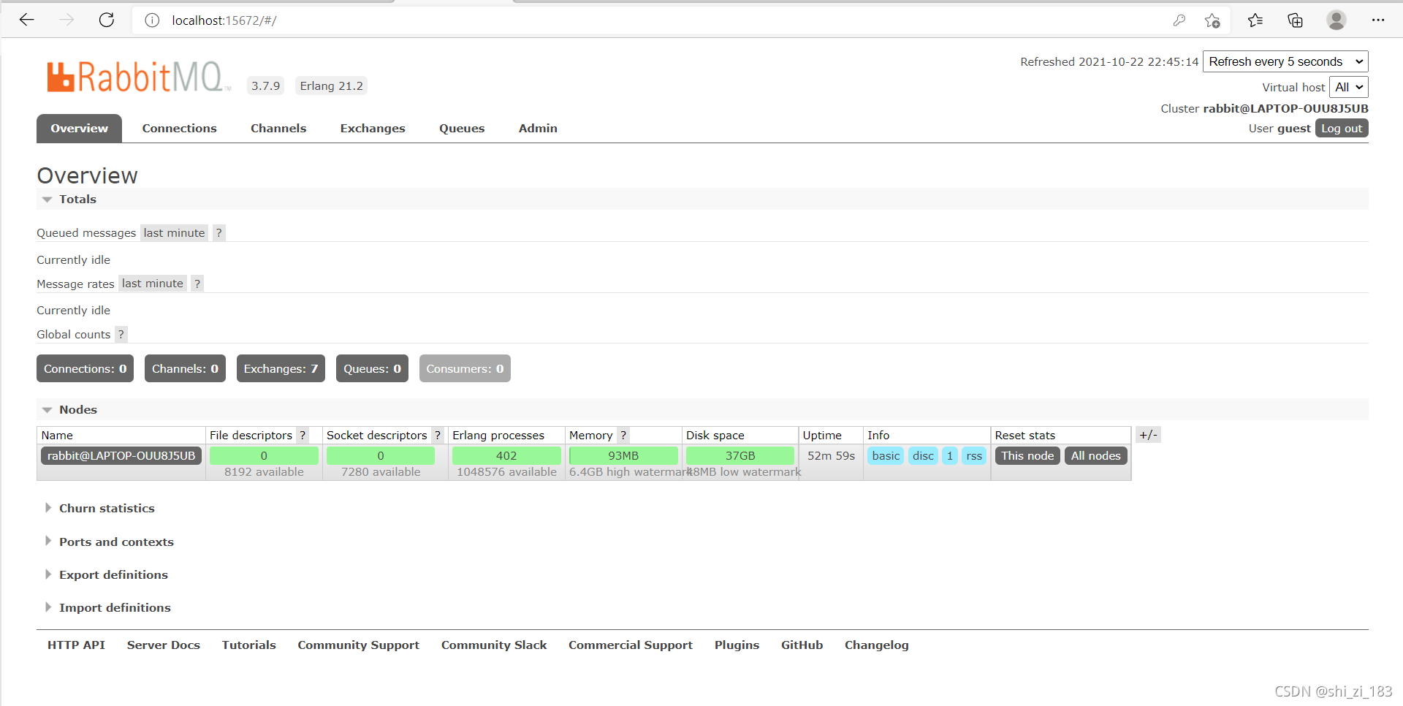The height and width of the screenshot is (706, 1403).
Task: Click help icon next to Message rates
Action: (197, 284)
